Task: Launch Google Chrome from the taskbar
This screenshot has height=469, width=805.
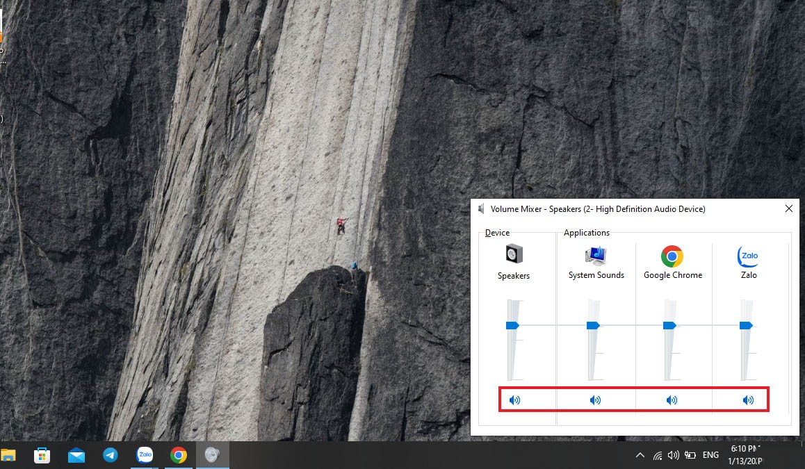Action: [x=179, y=455]
